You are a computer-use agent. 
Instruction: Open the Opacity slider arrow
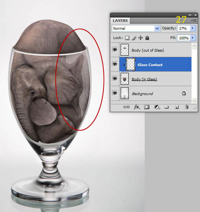pos(193,28)
